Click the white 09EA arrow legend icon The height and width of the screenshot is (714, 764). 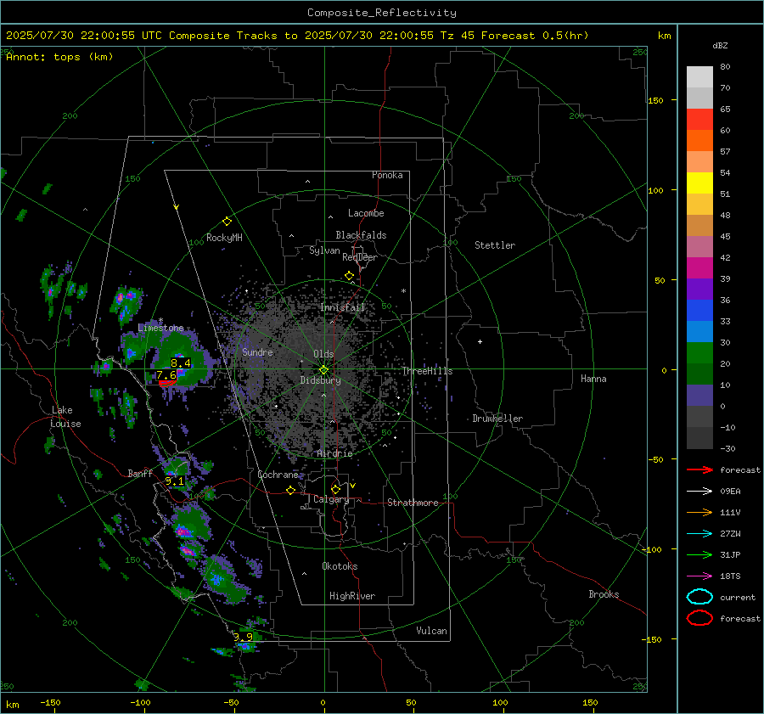(x=699, y=492)
